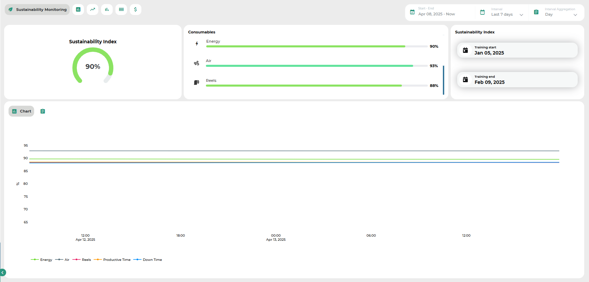
Task: Open the table grid view icon
Action: 121,10
